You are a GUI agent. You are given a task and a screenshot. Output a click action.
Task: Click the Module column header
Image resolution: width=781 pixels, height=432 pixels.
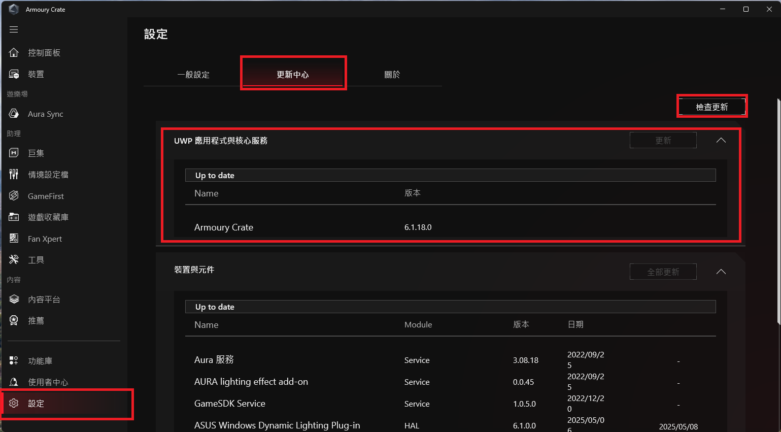[x=418, y=324]
